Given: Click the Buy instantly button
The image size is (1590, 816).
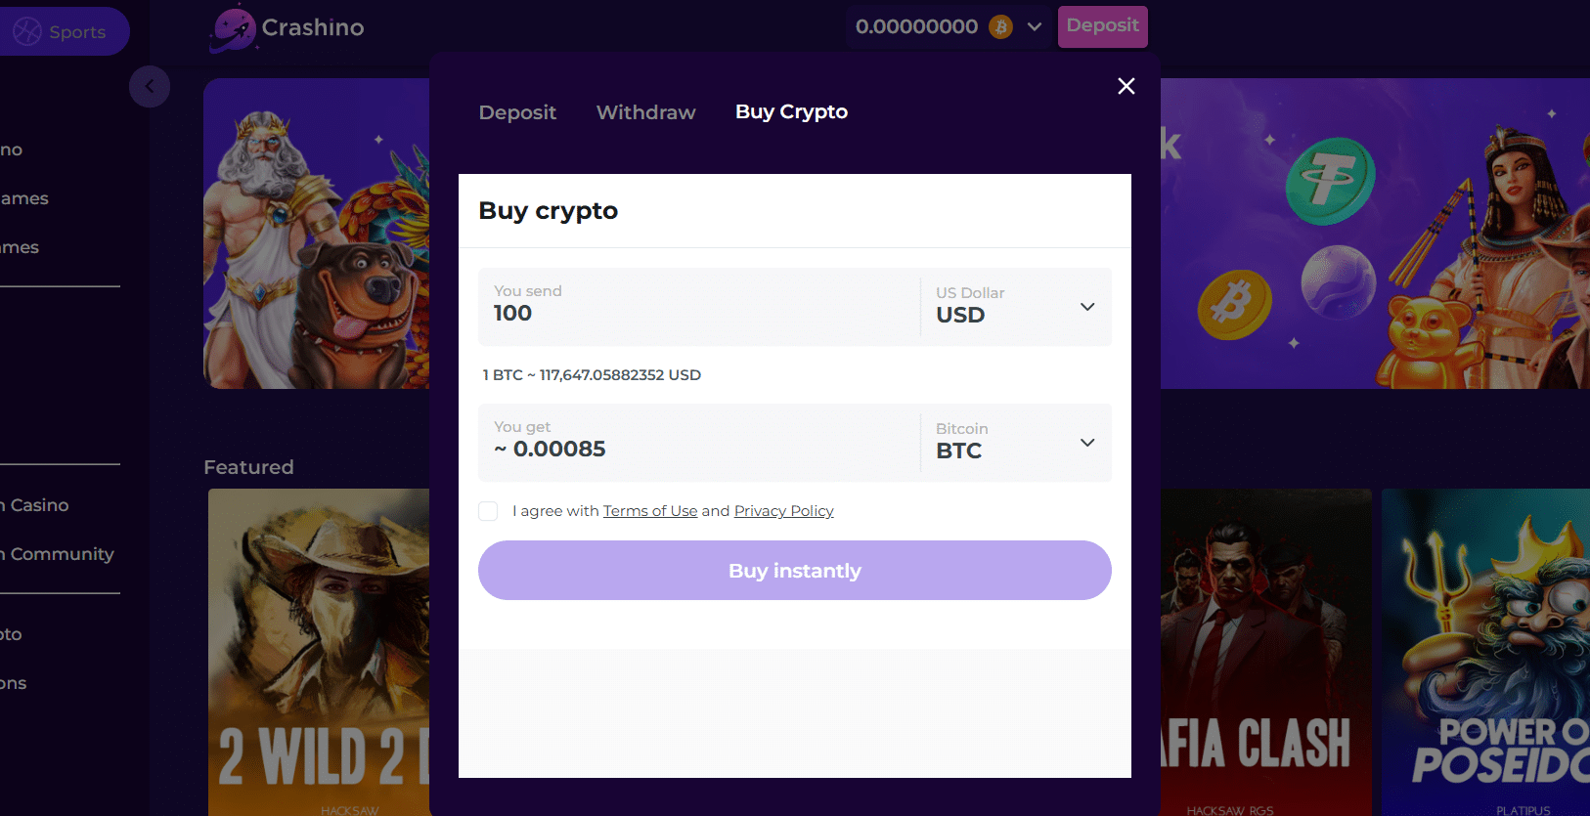Looking at the screenshot, I should (794, 570).
